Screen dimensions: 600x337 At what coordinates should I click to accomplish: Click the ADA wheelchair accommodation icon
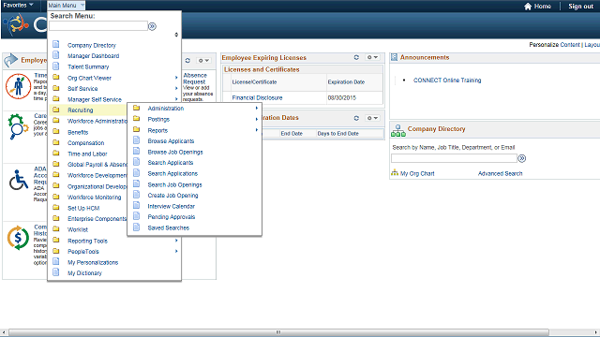click(19, 180)
